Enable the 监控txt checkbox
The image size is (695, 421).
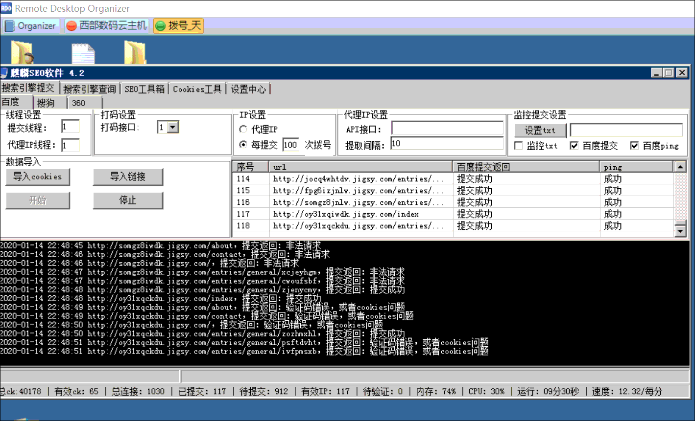click(519, 146)
